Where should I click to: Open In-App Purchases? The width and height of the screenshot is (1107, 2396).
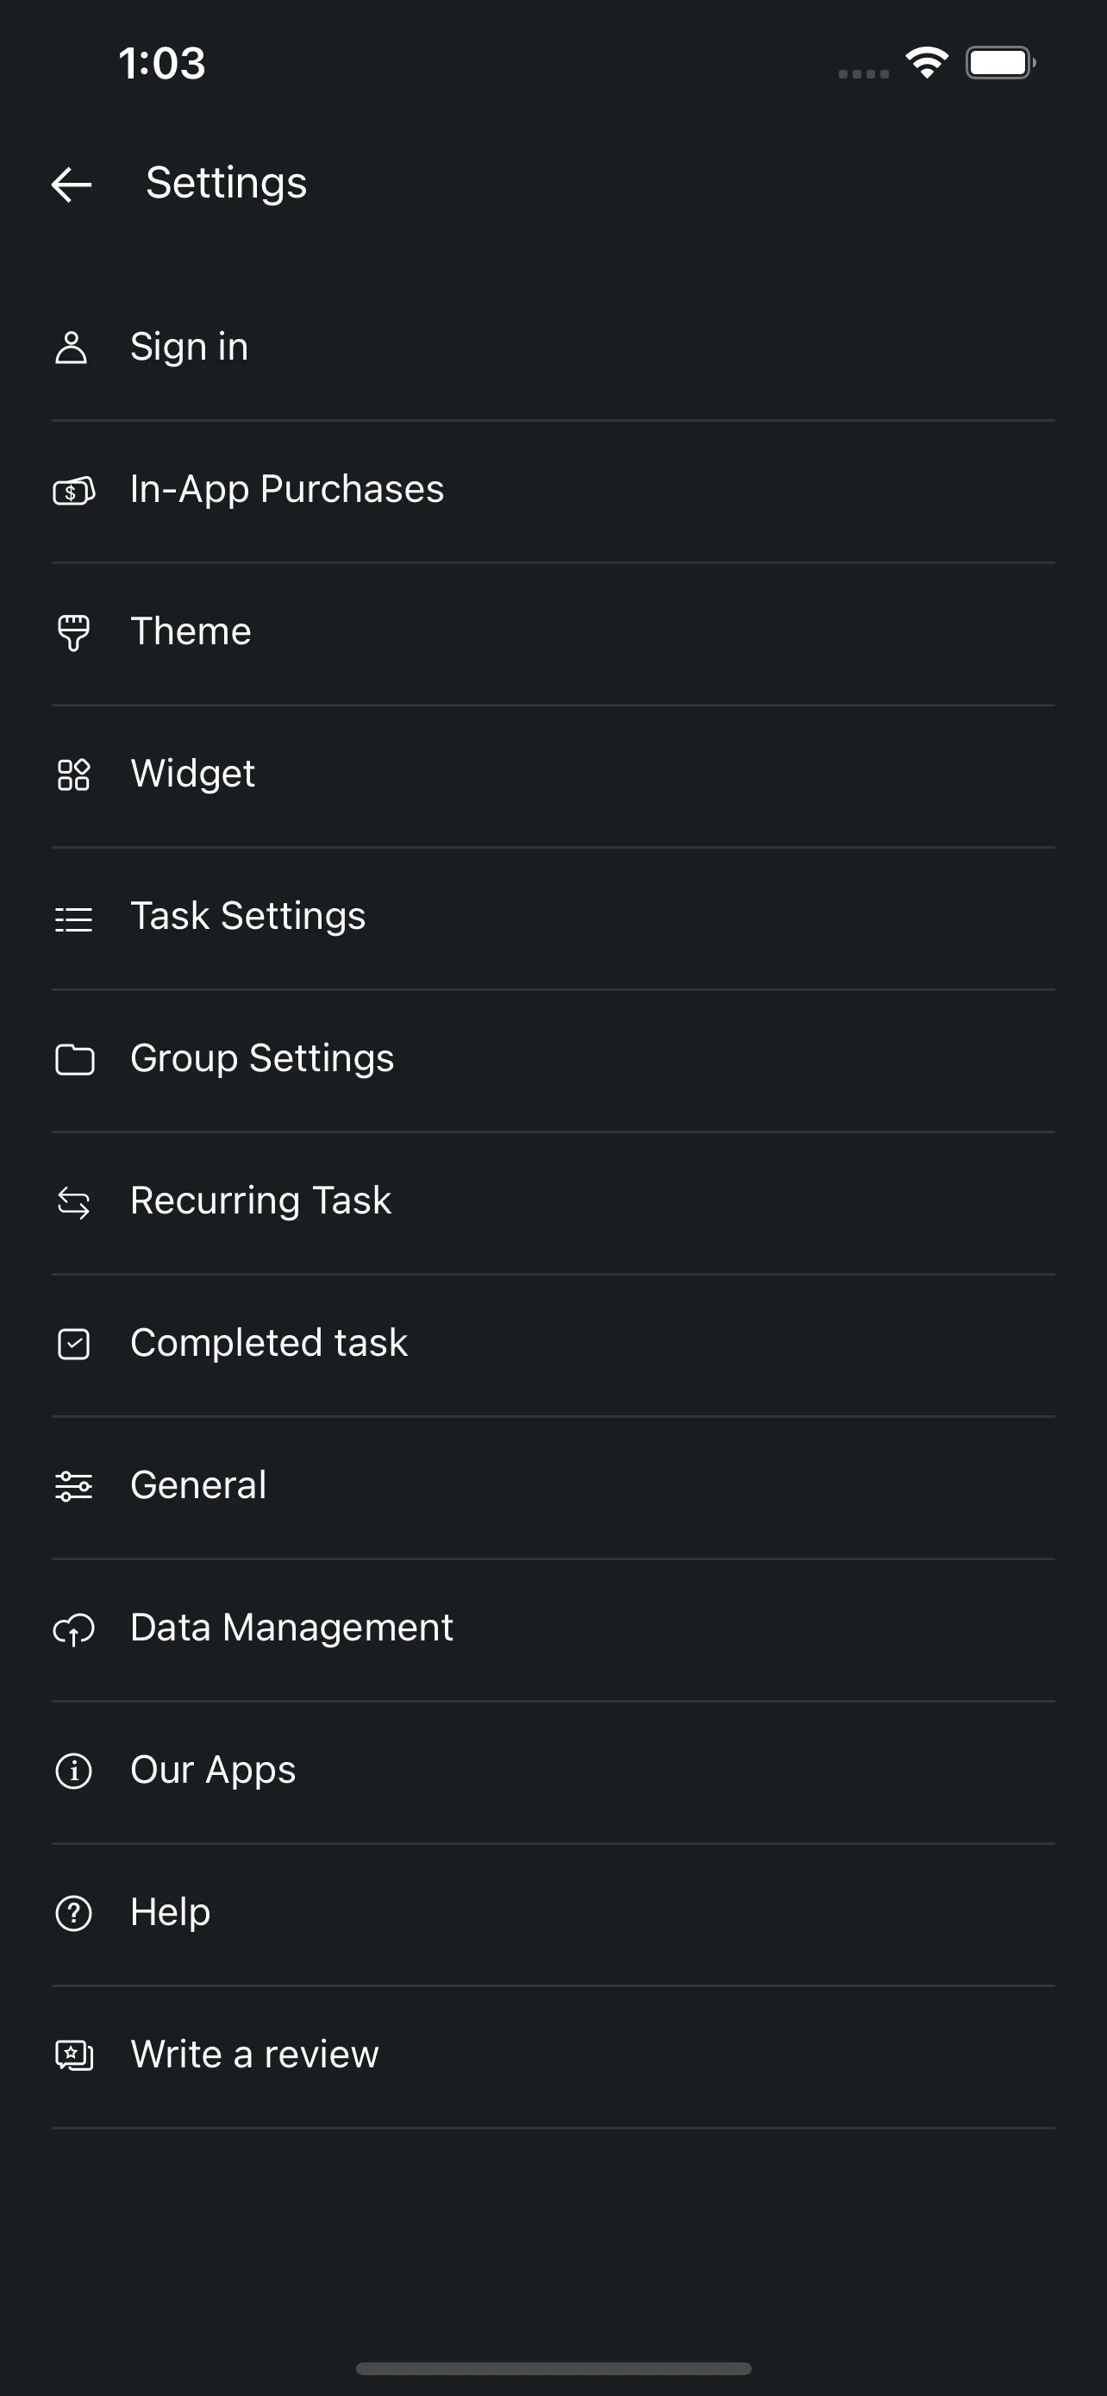click(x=553, y=491)
